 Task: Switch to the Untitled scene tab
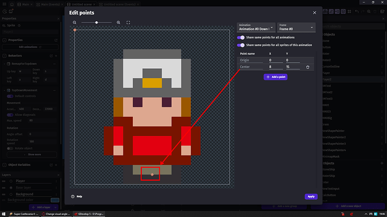coord(81,4)
